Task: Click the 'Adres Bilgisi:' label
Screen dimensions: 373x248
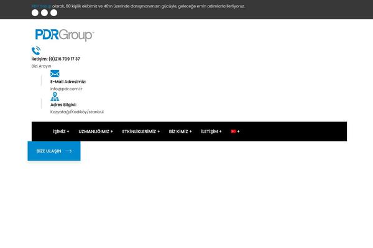Action: [x=63, y=105]
